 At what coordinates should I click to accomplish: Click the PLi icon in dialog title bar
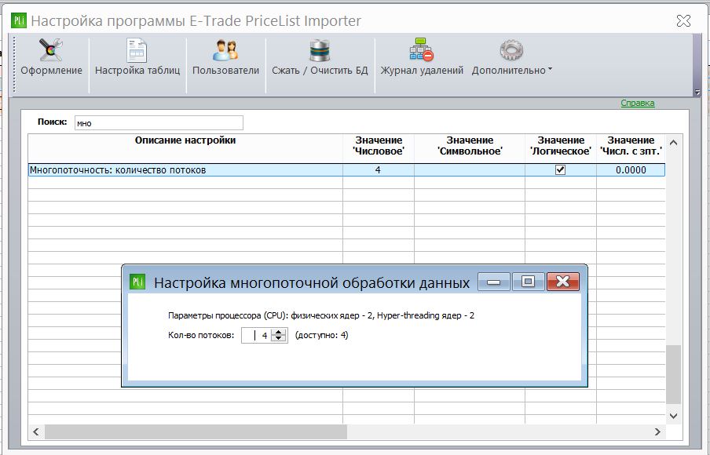137,282
